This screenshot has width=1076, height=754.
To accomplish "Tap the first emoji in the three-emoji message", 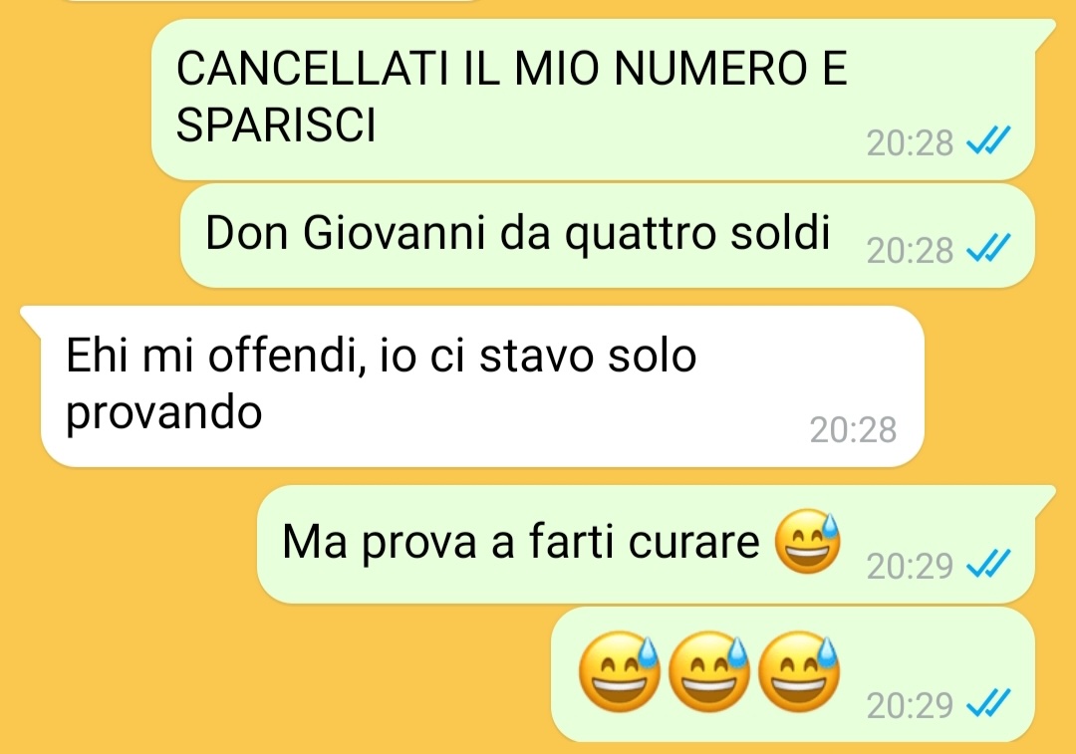I will coord(619,671).
